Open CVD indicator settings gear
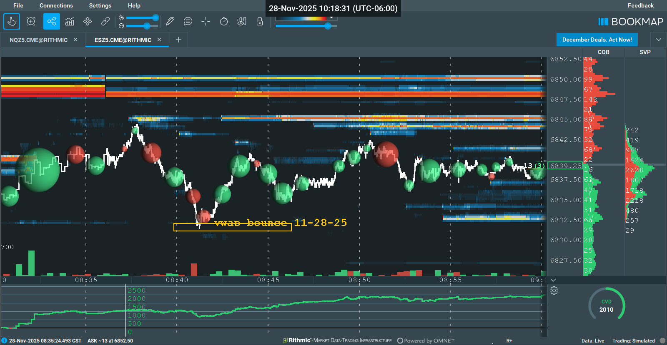Viewport: 667px width, 345px height. coord(554,290)
